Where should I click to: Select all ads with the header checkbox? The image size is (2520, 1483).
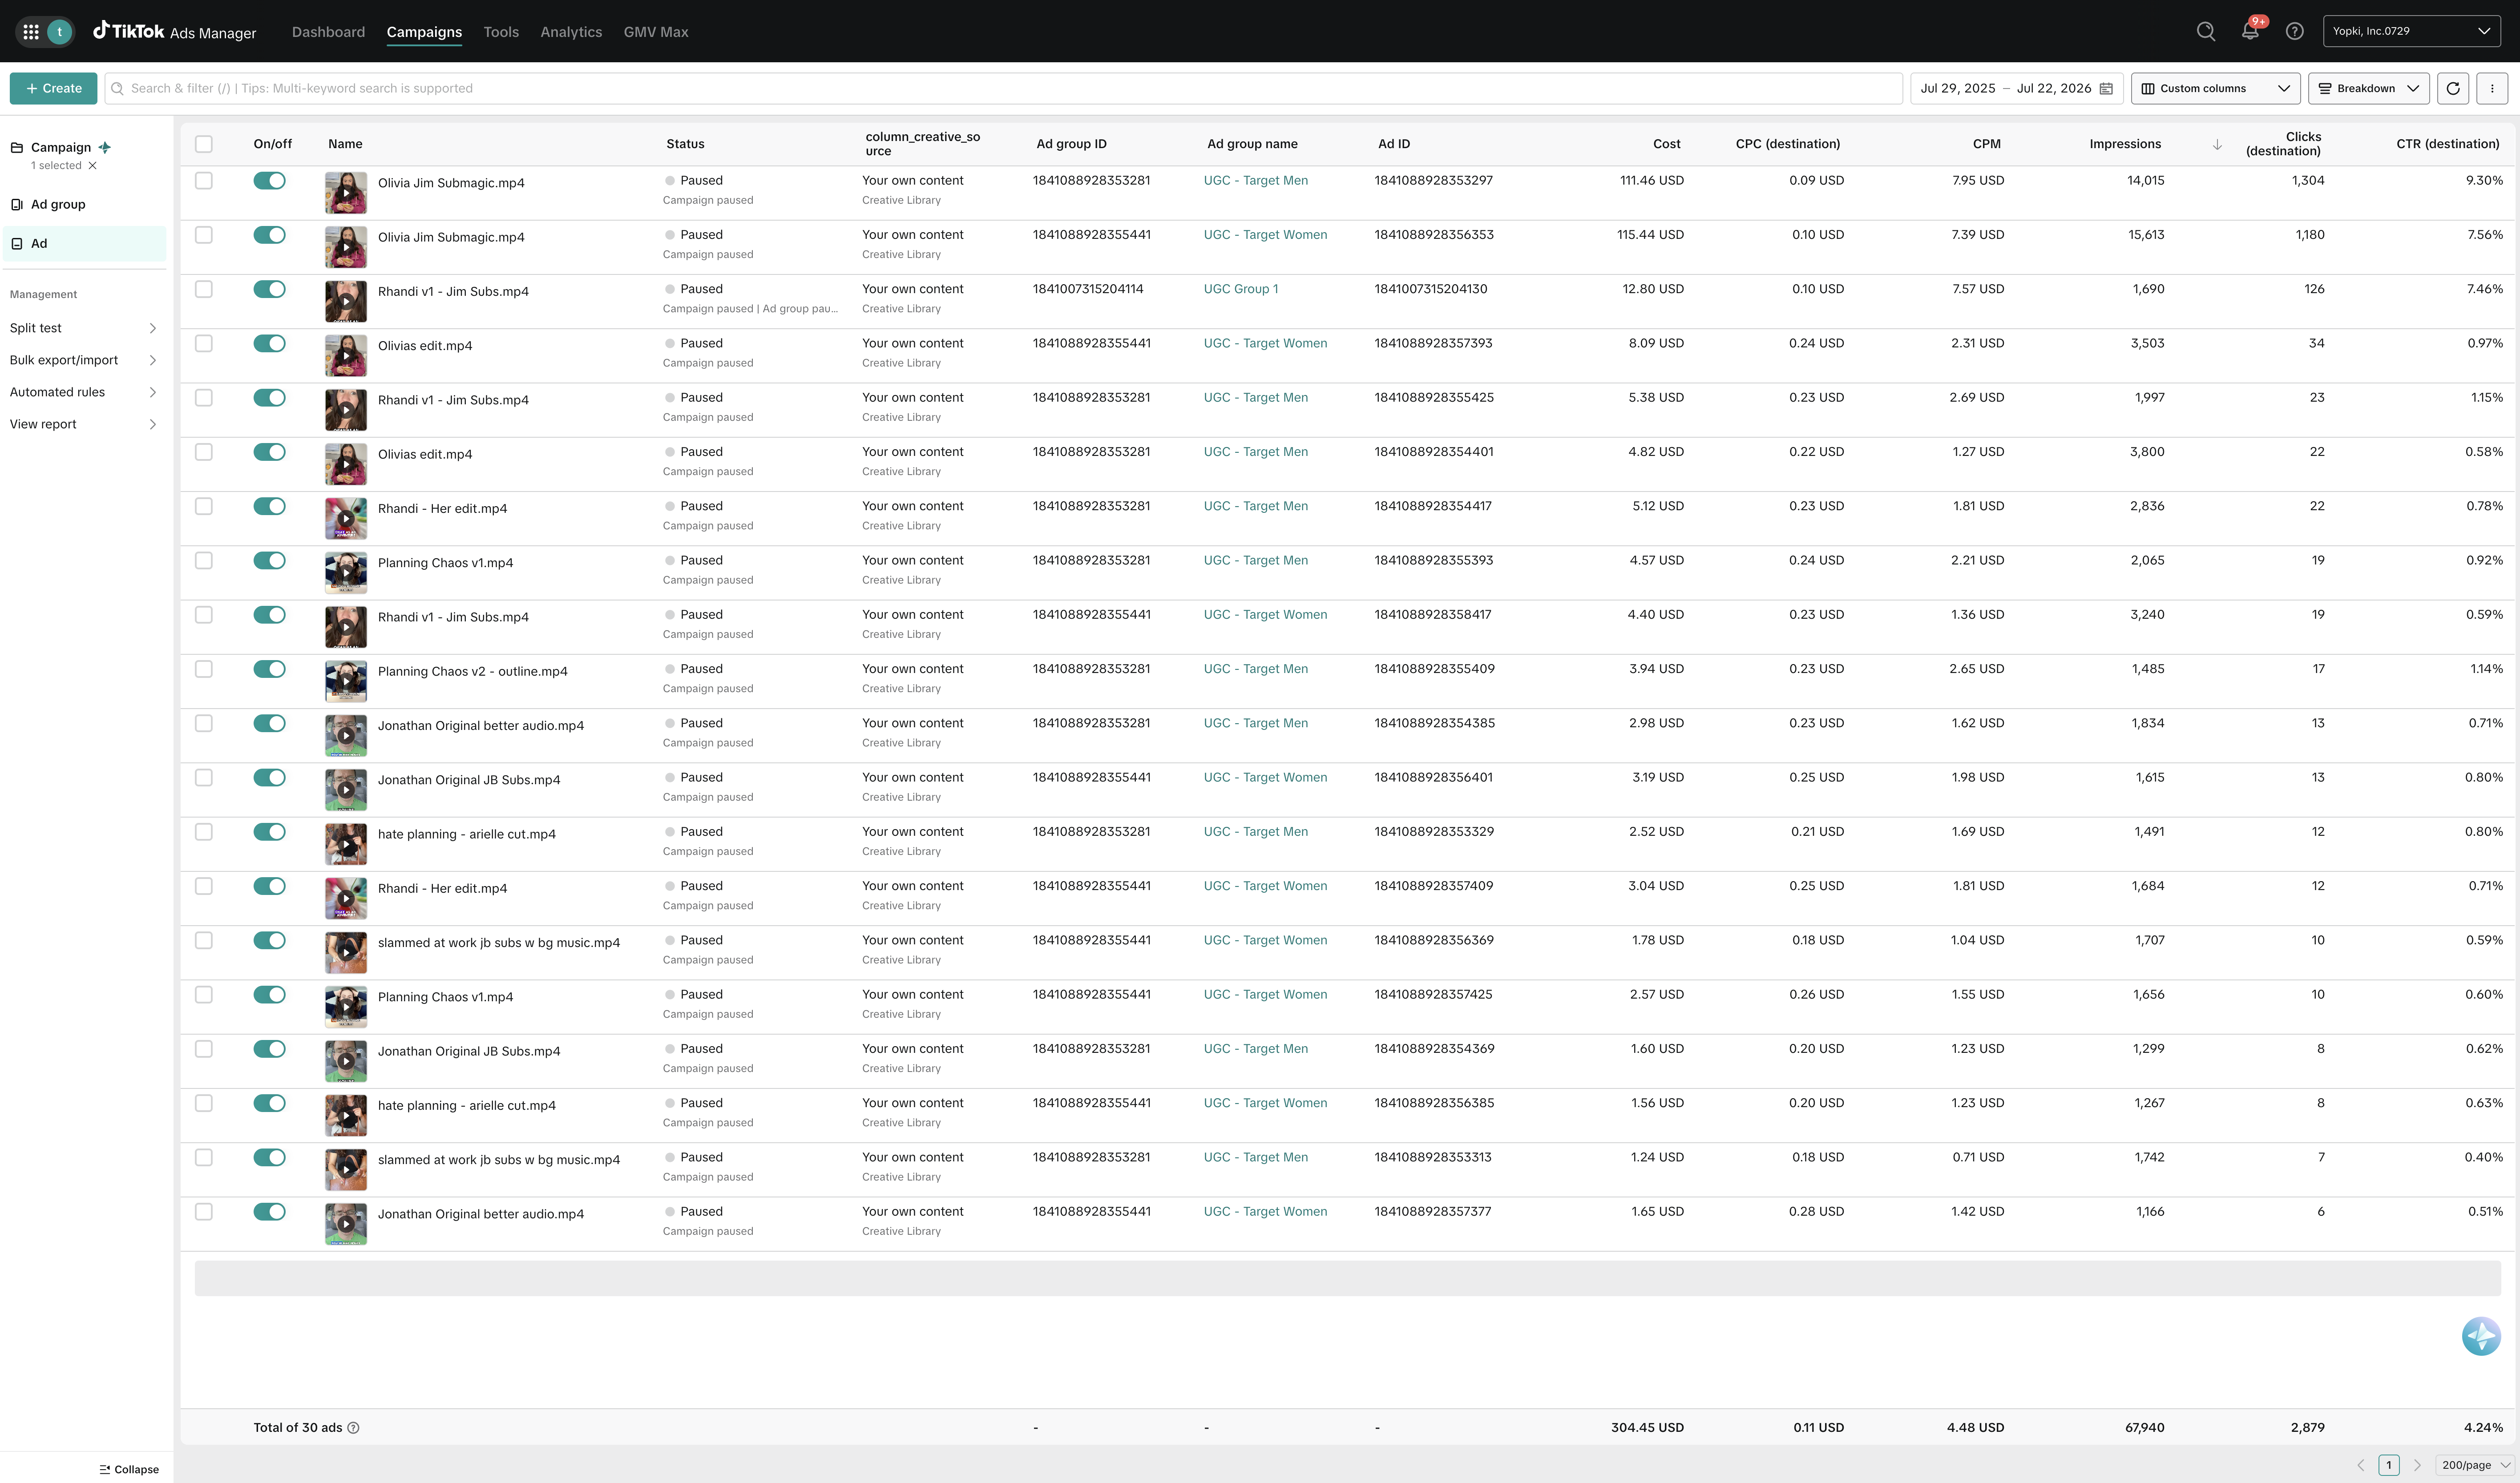click(x=204, y=144)
